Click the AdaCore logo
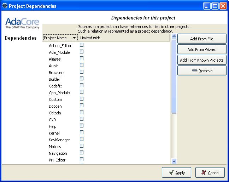Viewport: 229px width, 182px height. point(22,23)
